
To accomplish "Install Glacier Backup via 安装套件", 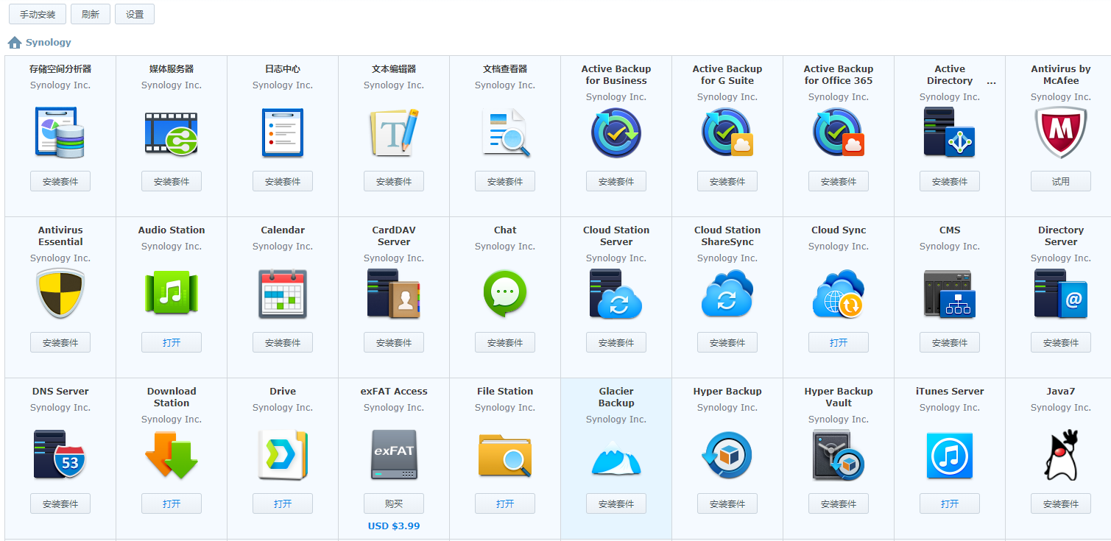I will pyautogui.click(x=616, y=503).
